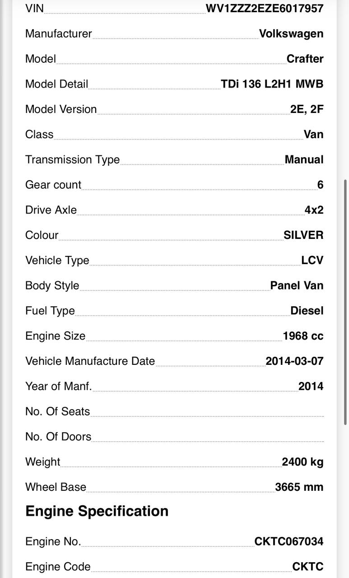Screen dimensions: 349x578
Task: Select the Diesel fuel type value
Action: [307, 311]
